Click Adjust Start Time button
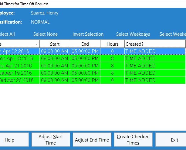The width and height of the screenshot is (186, 150). tap(51, 140)
